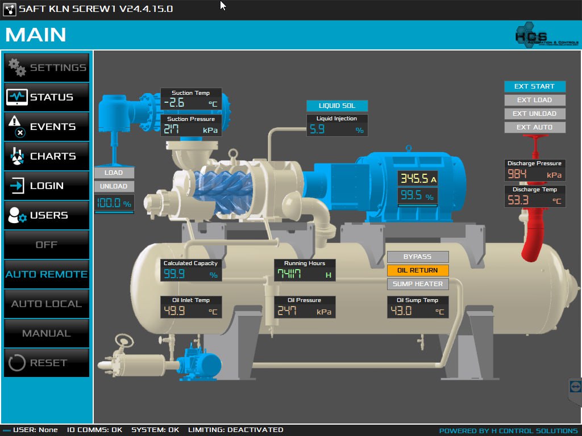Click the SAFT KLN SCREW1 window title
This screenshot has width=582, height=436.
(95, 9)
